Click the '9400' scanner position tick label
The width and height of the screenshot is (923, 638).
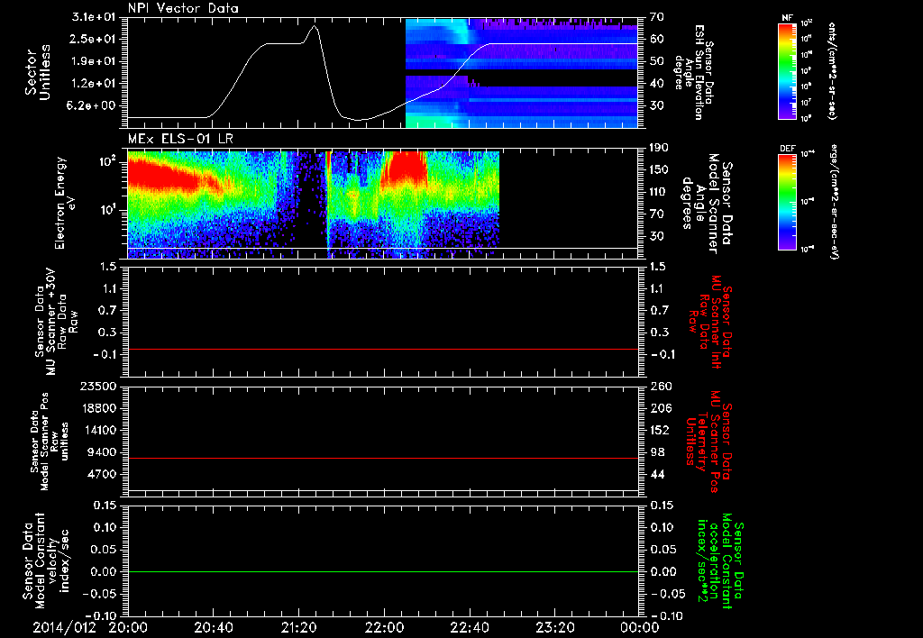coord(101,452)
